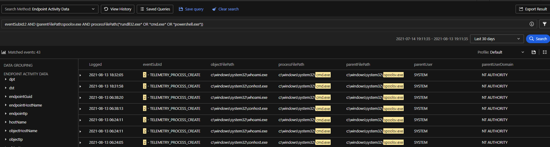This screenshot has width=550, height=147.
Task: Click the matched events bar chart icon
Action: point(4,52)
